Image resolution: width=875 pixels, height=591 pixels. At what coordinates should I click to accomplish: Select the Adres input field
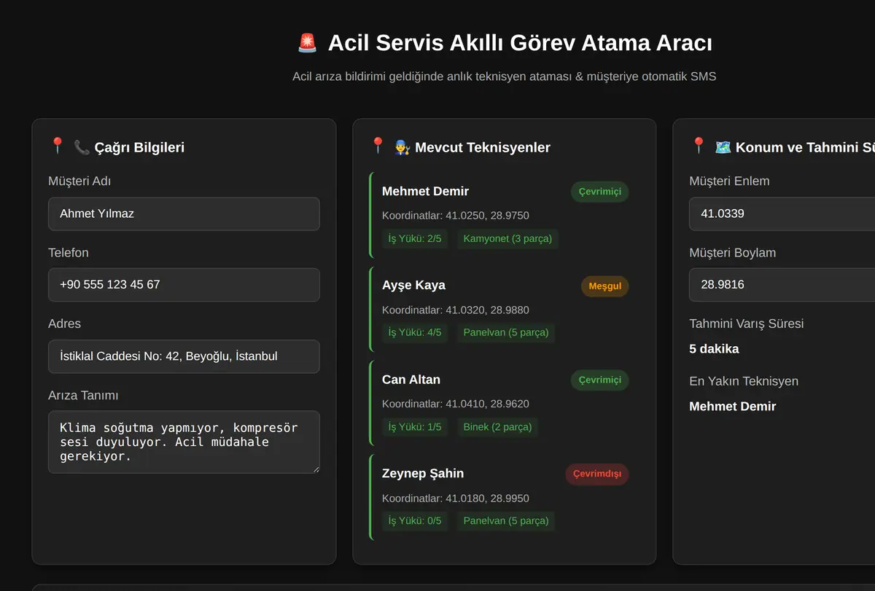click(x=184, y=356)
